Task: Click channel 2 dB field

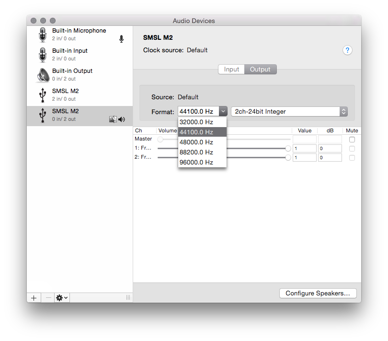Action: pos(330,158)
